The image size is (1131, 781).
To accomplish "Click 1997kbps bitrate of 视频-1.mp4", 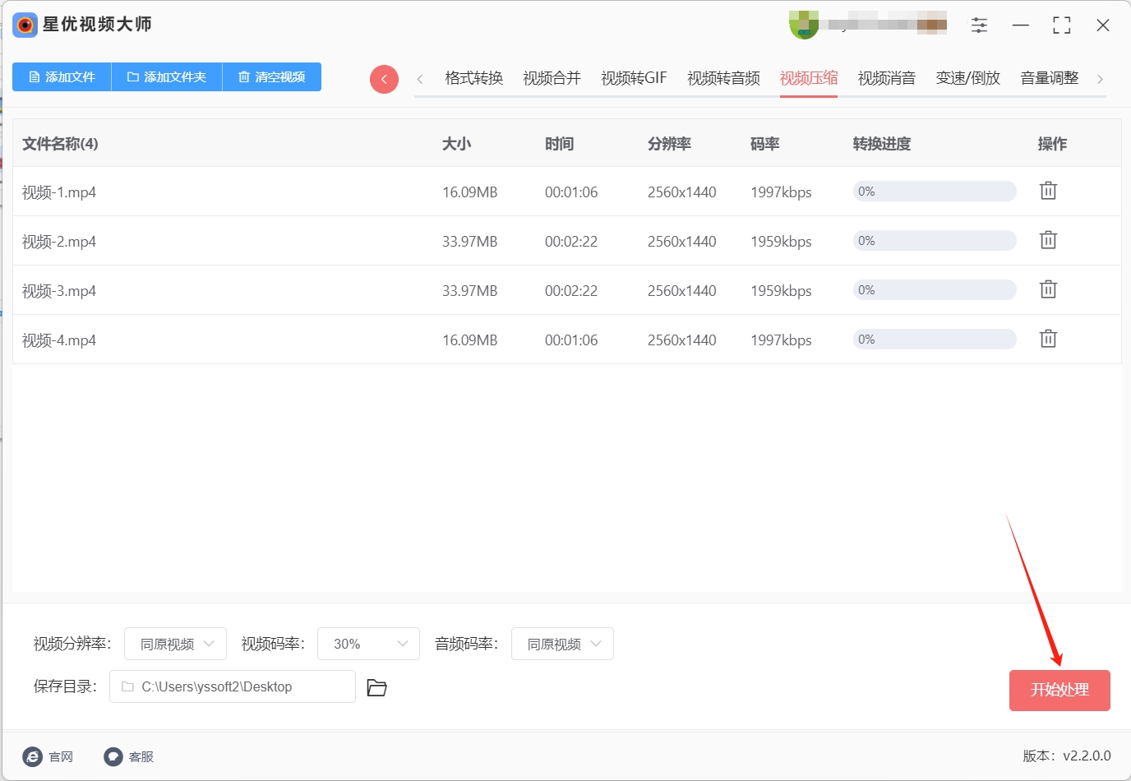I will (781, 192).
